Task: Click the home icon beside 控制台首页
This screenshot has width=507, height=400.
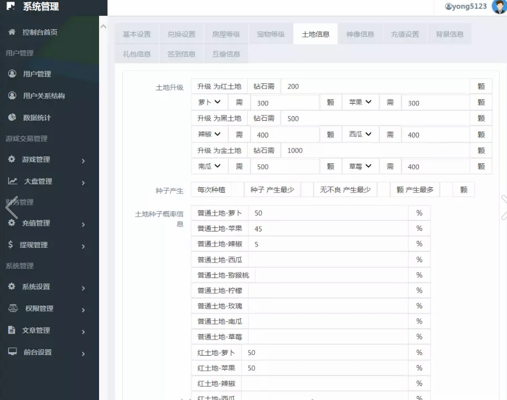Action: (12, 32)
